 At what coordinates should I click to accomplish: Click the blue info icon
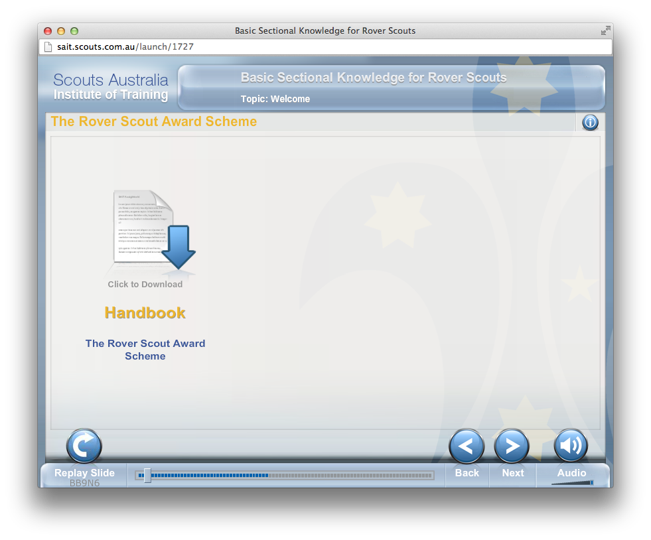590,123
